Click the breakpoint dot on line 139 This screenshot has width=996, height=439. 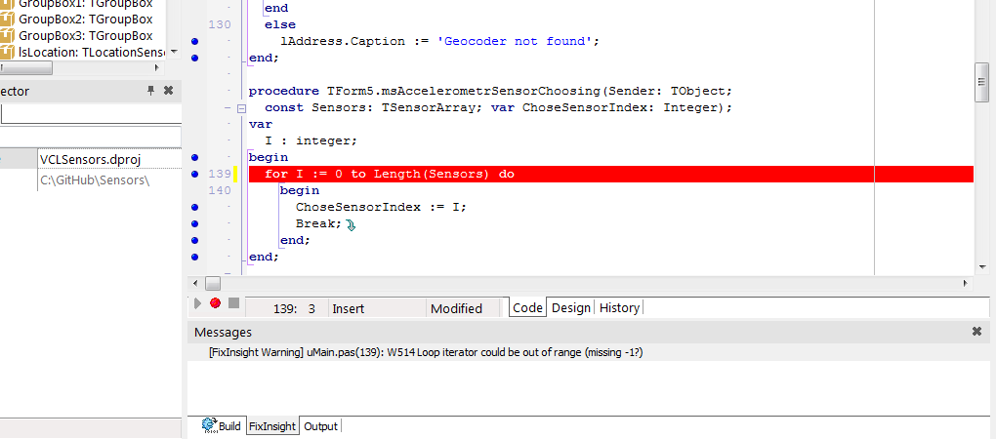[x=195, y=174]
